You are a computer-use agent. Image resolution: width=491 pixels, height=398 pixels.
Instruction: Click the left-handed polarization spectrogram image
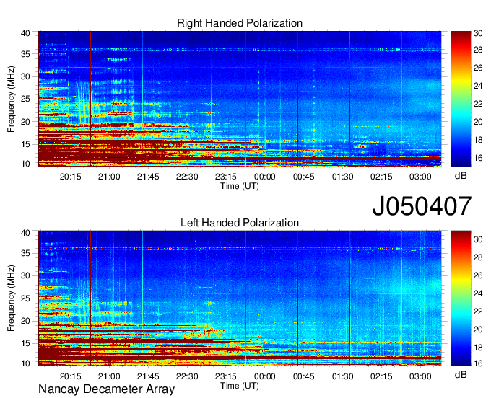(240, 298)
